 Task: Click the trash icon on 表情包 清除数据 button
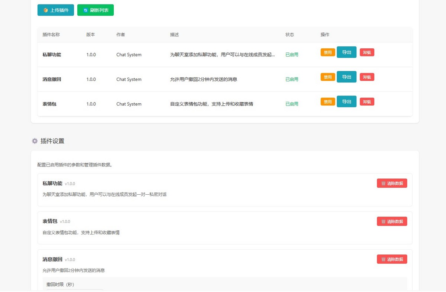coord(384,221)
